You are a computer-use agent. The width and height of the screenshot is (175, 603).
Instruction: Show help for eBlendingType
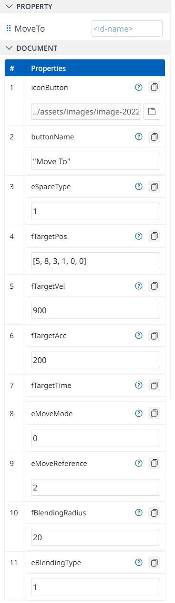139,563
